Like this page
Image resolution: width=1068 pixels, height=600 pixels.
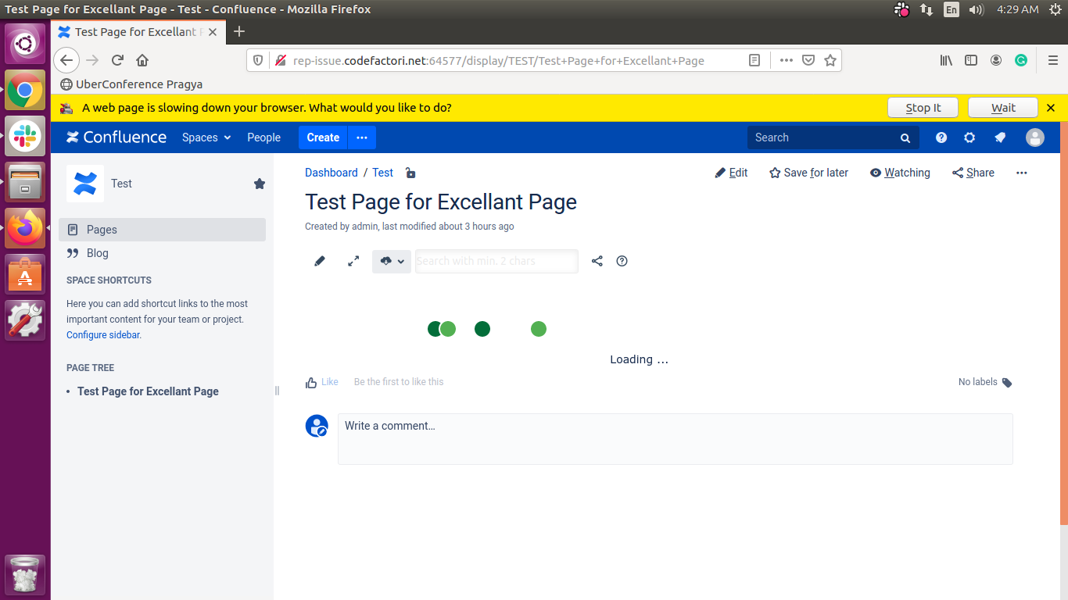(322, 382)
